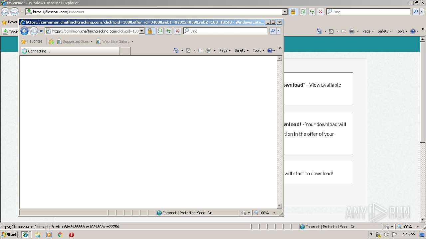Screen dimensions: 426x239
Task: Stop loading in main window
Action: pyautogui.click(x=320, y=12)
